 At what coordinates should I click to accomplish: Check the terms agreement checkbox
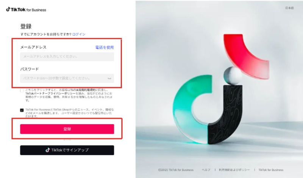22,91
